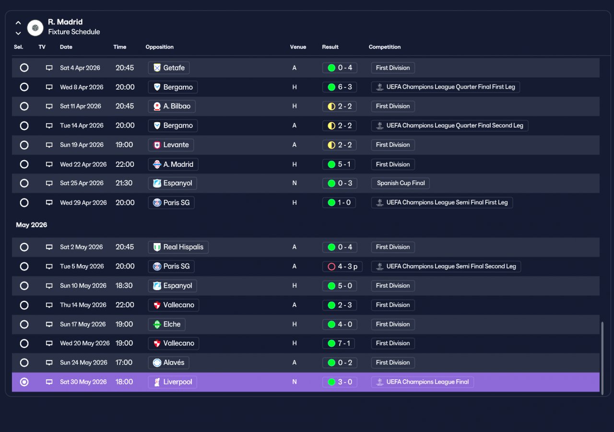
Task: Sort by the Competition column header
Action: point(385,47)
